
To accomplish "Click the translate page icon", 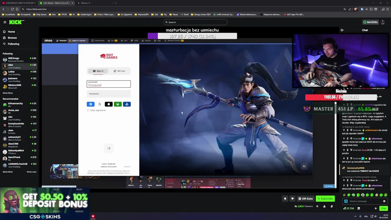I will coord(345,9).
